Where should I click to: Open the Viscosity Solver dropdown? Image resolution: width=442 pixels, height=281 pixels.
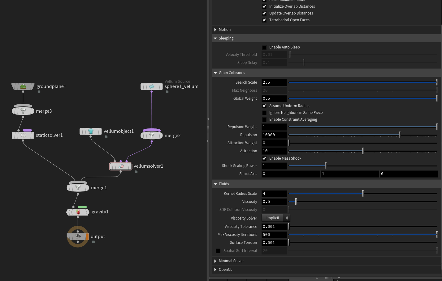[x=276, y=218]
